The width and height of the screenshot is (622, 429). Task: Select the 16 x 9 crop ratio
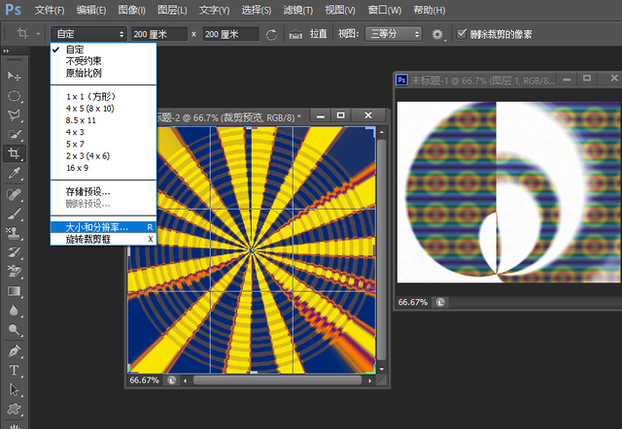(x=78, y=168)
